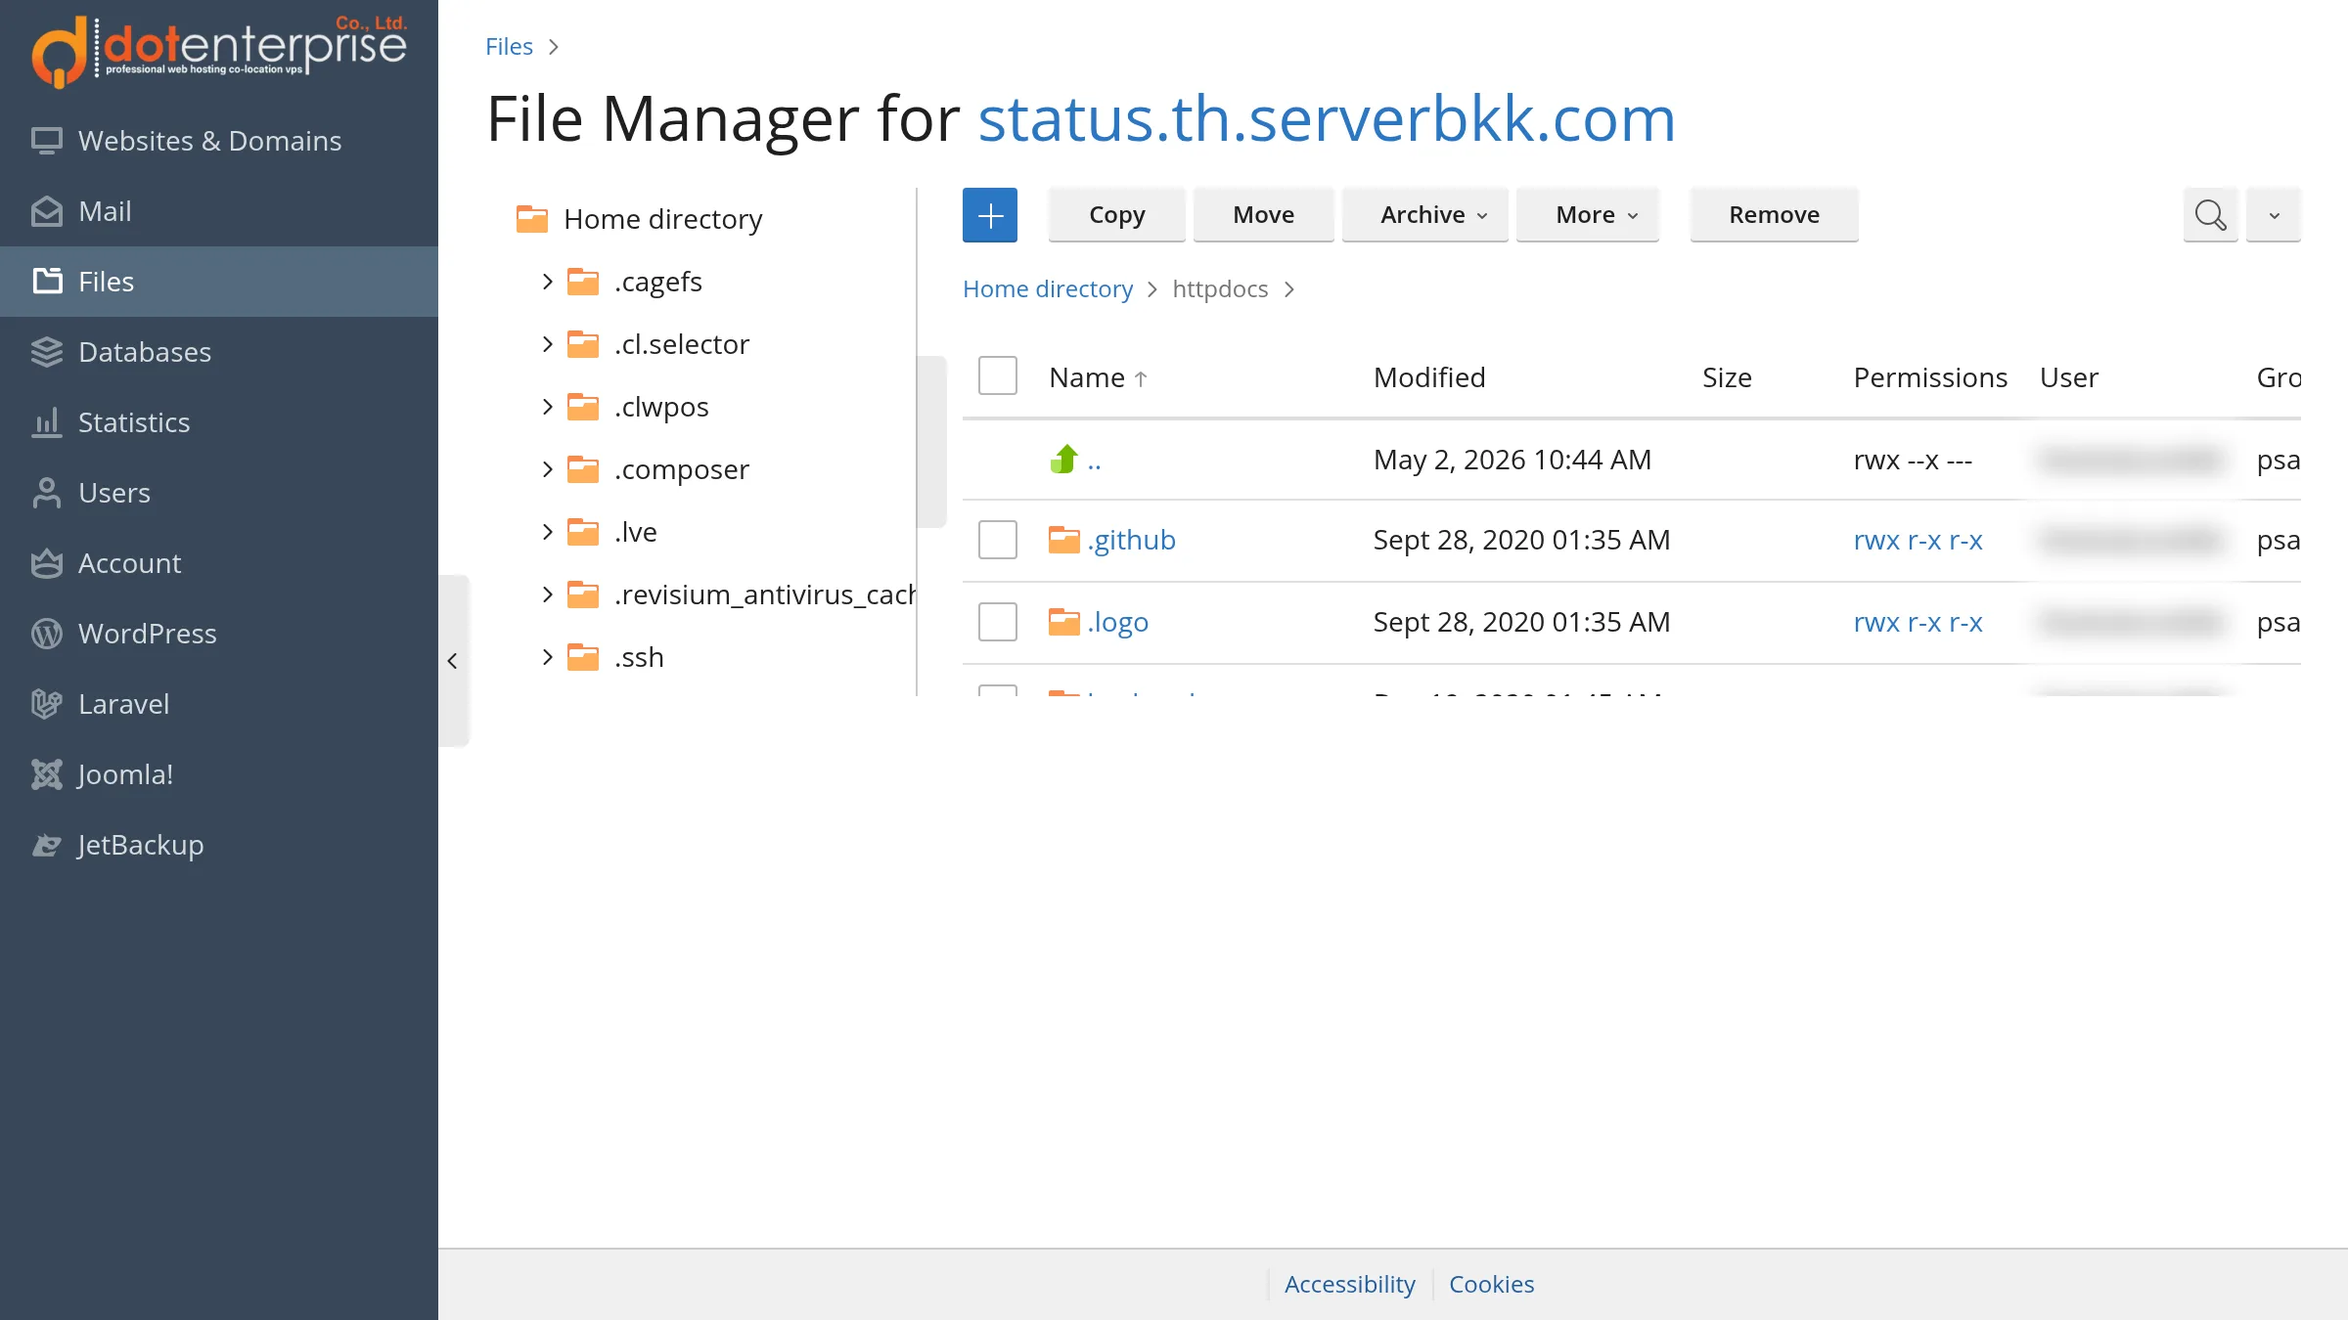Sort by the Name column header
This screenshot has height=1320, width=2348.
[1098, 377]
